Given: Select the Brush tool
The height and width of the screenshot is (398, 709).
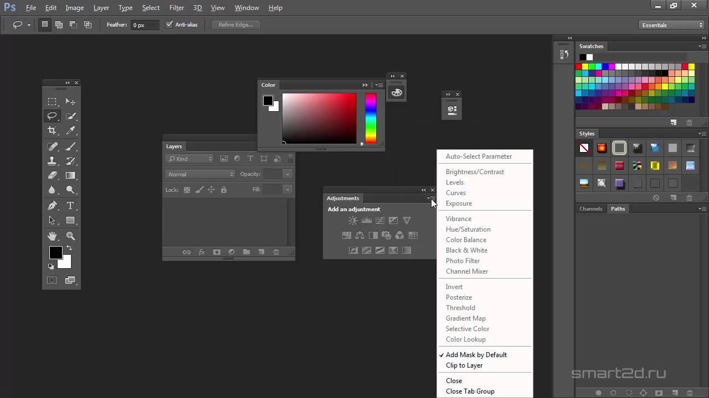Looking at the screenshot, I should pos(70,146).
